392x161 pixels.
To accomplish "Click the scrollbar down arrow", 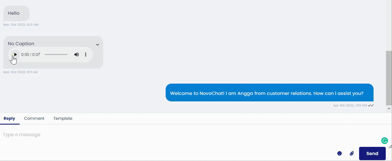I will (x=389, y=109).
